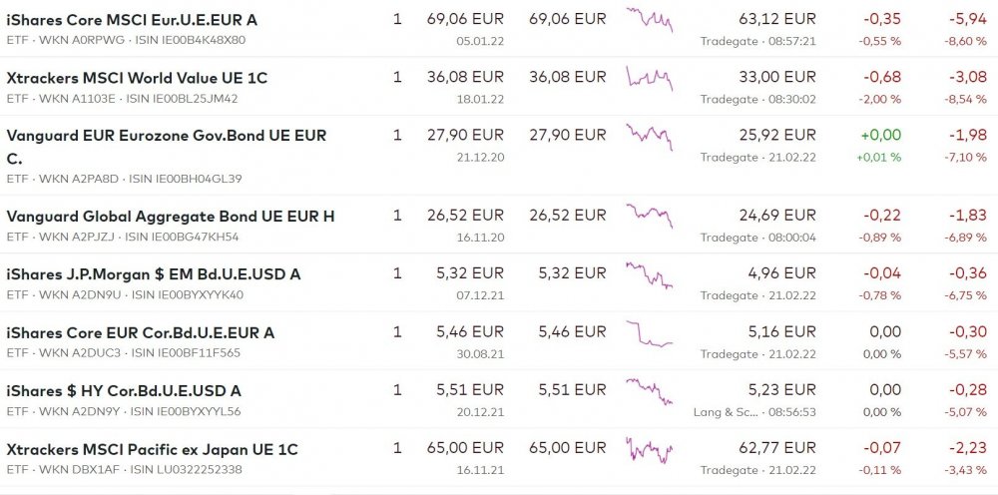Open iShares Core EUR Cor.Bd.U.E.EUR A

click(140, 332)
